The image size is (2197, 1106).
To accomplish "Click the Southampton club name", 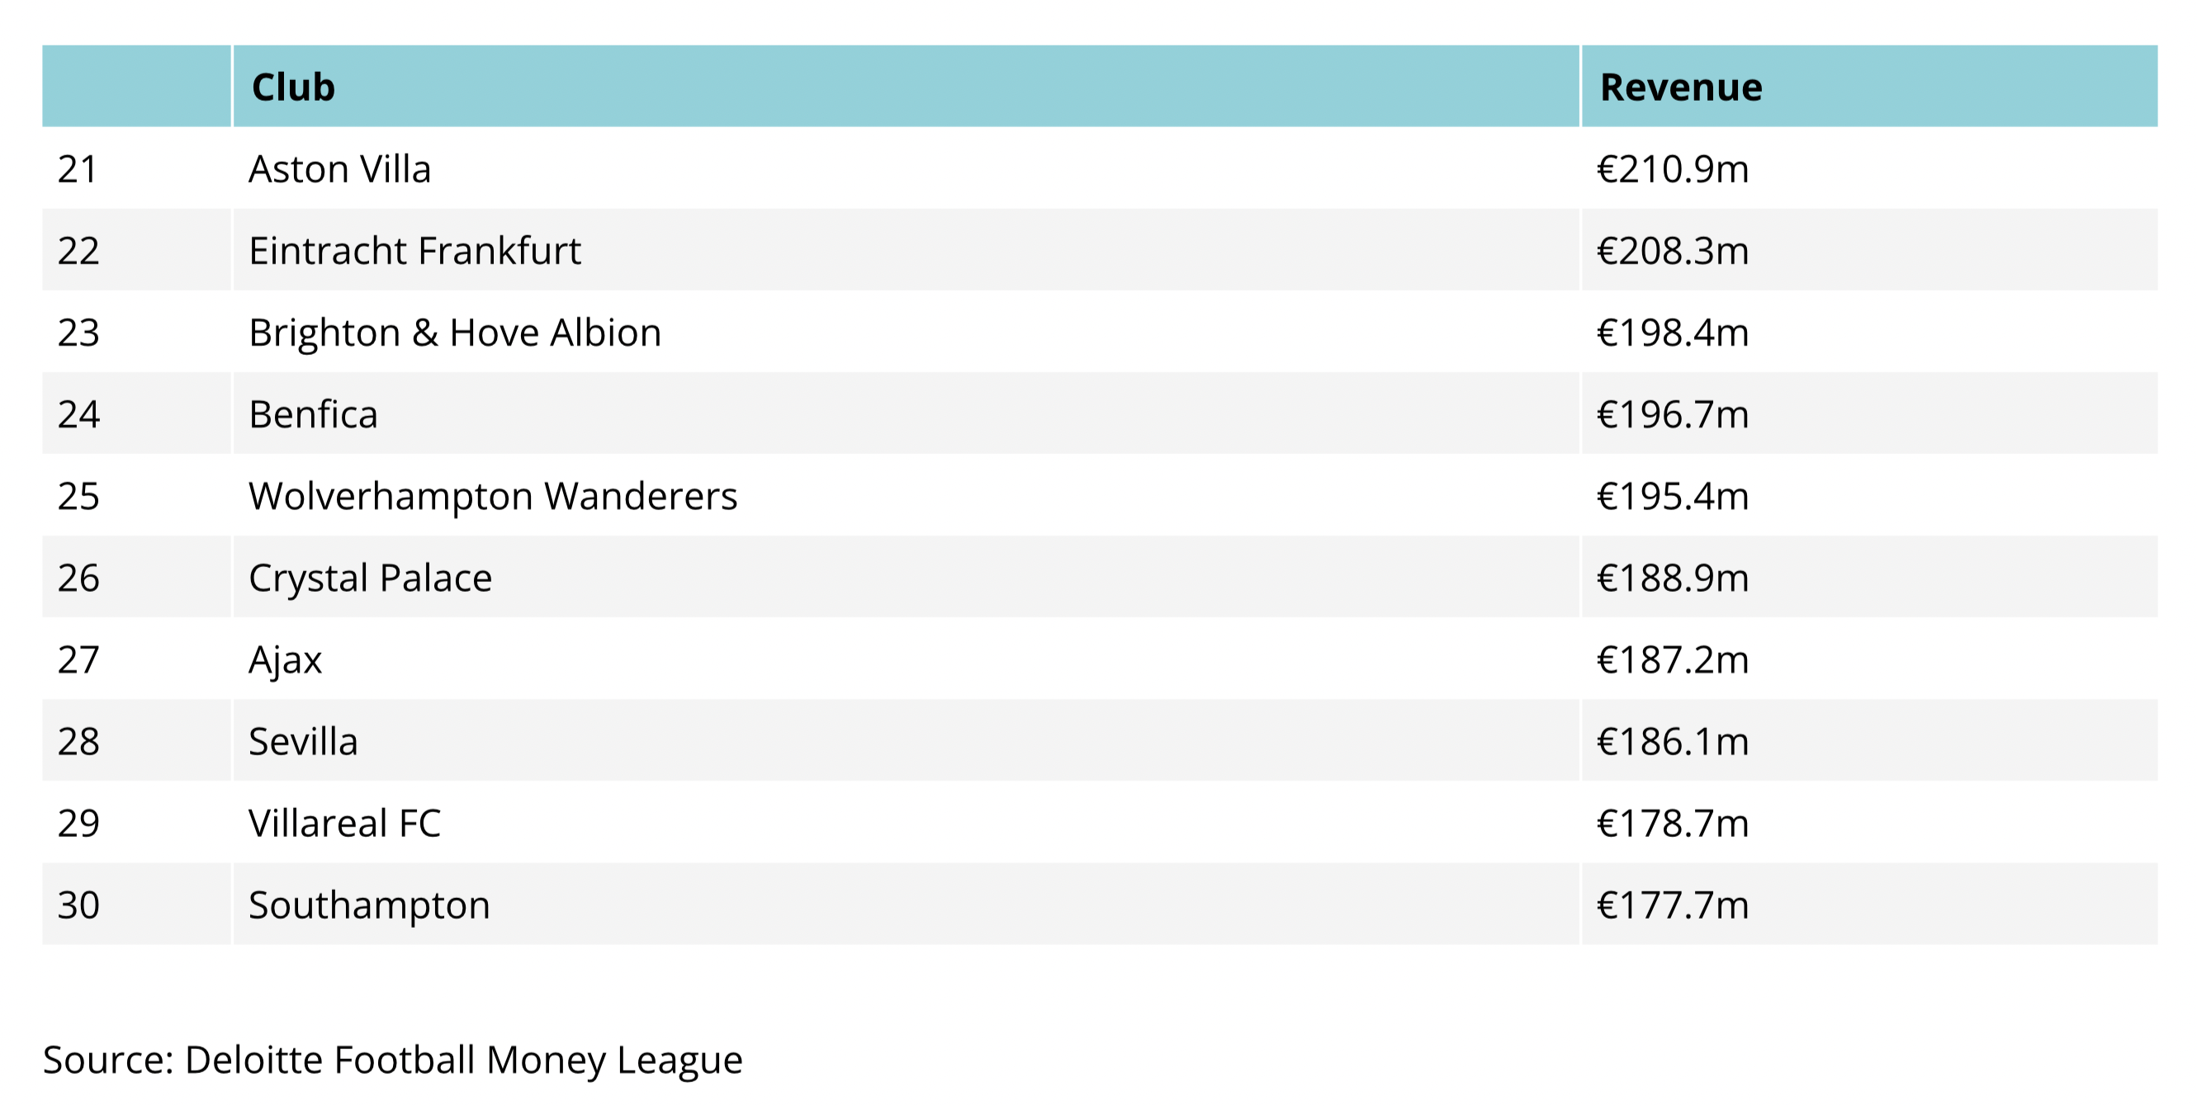I will [369, 905].
